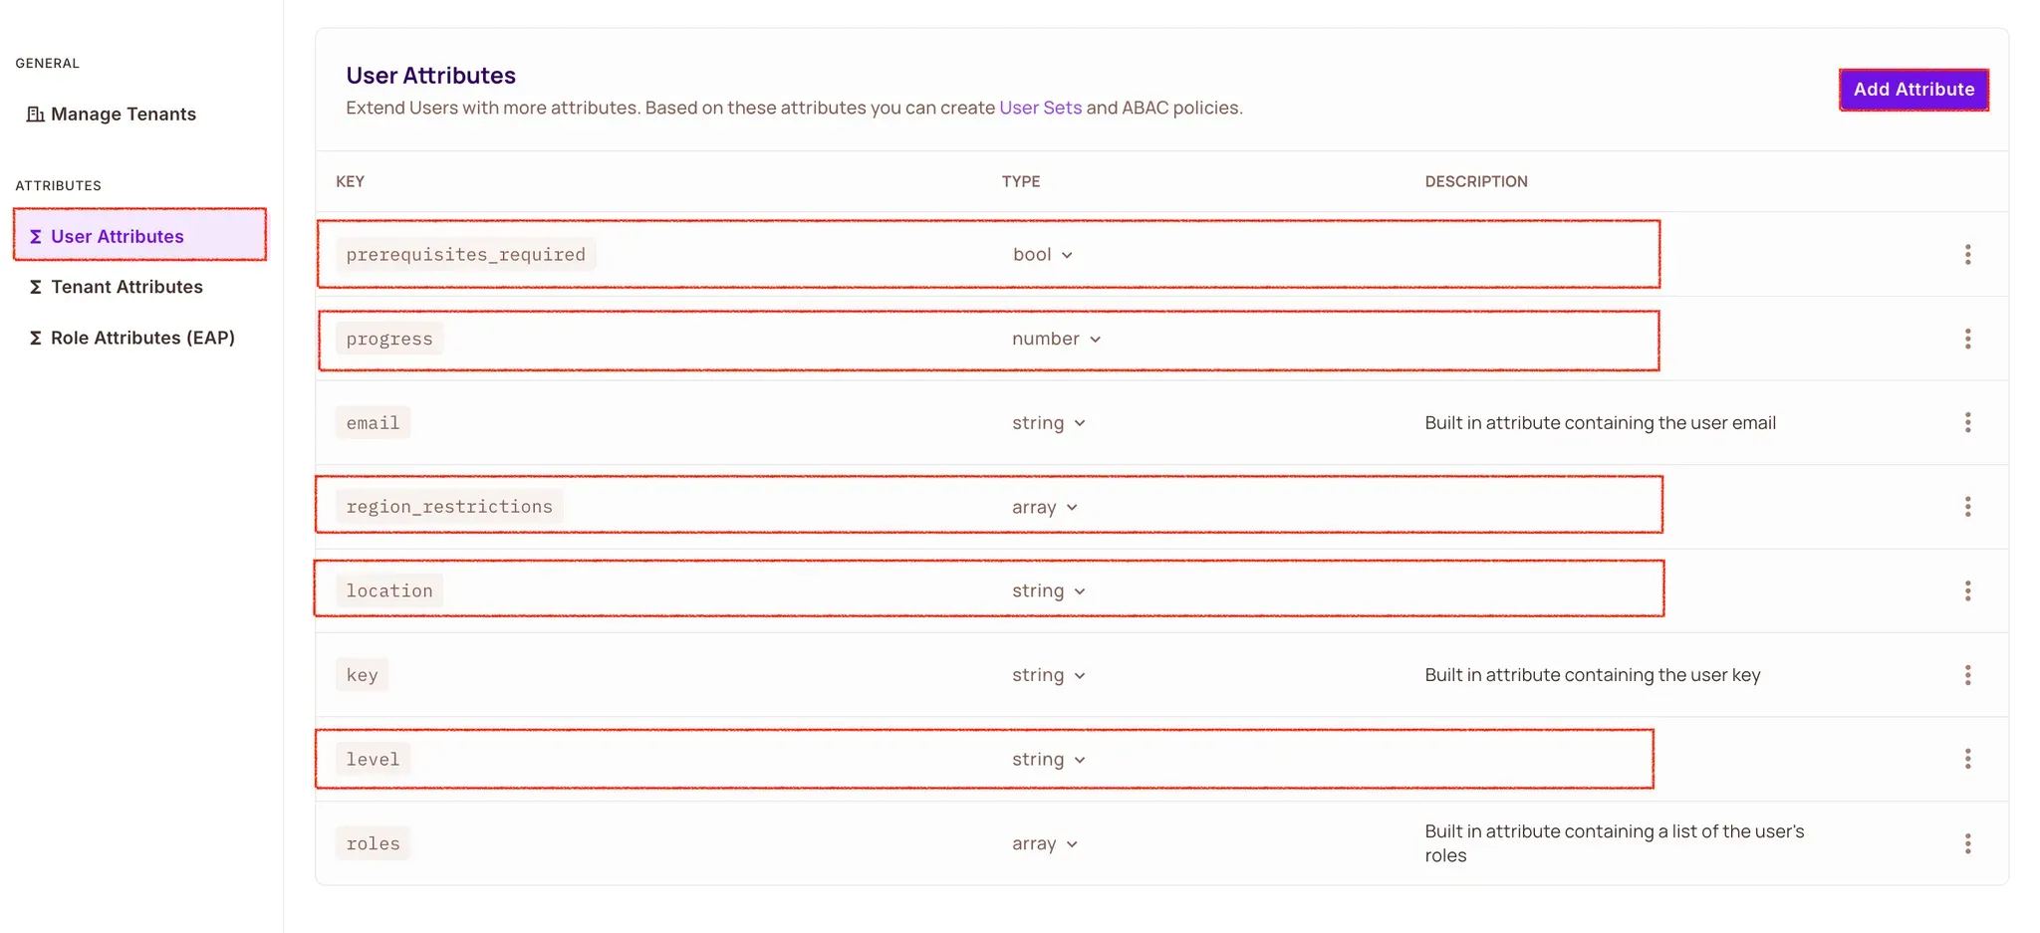Image resolution: width=2040 pixels, height=933 pixels.
Task: Follow the User Sets link
Action: pos(1040,108)
